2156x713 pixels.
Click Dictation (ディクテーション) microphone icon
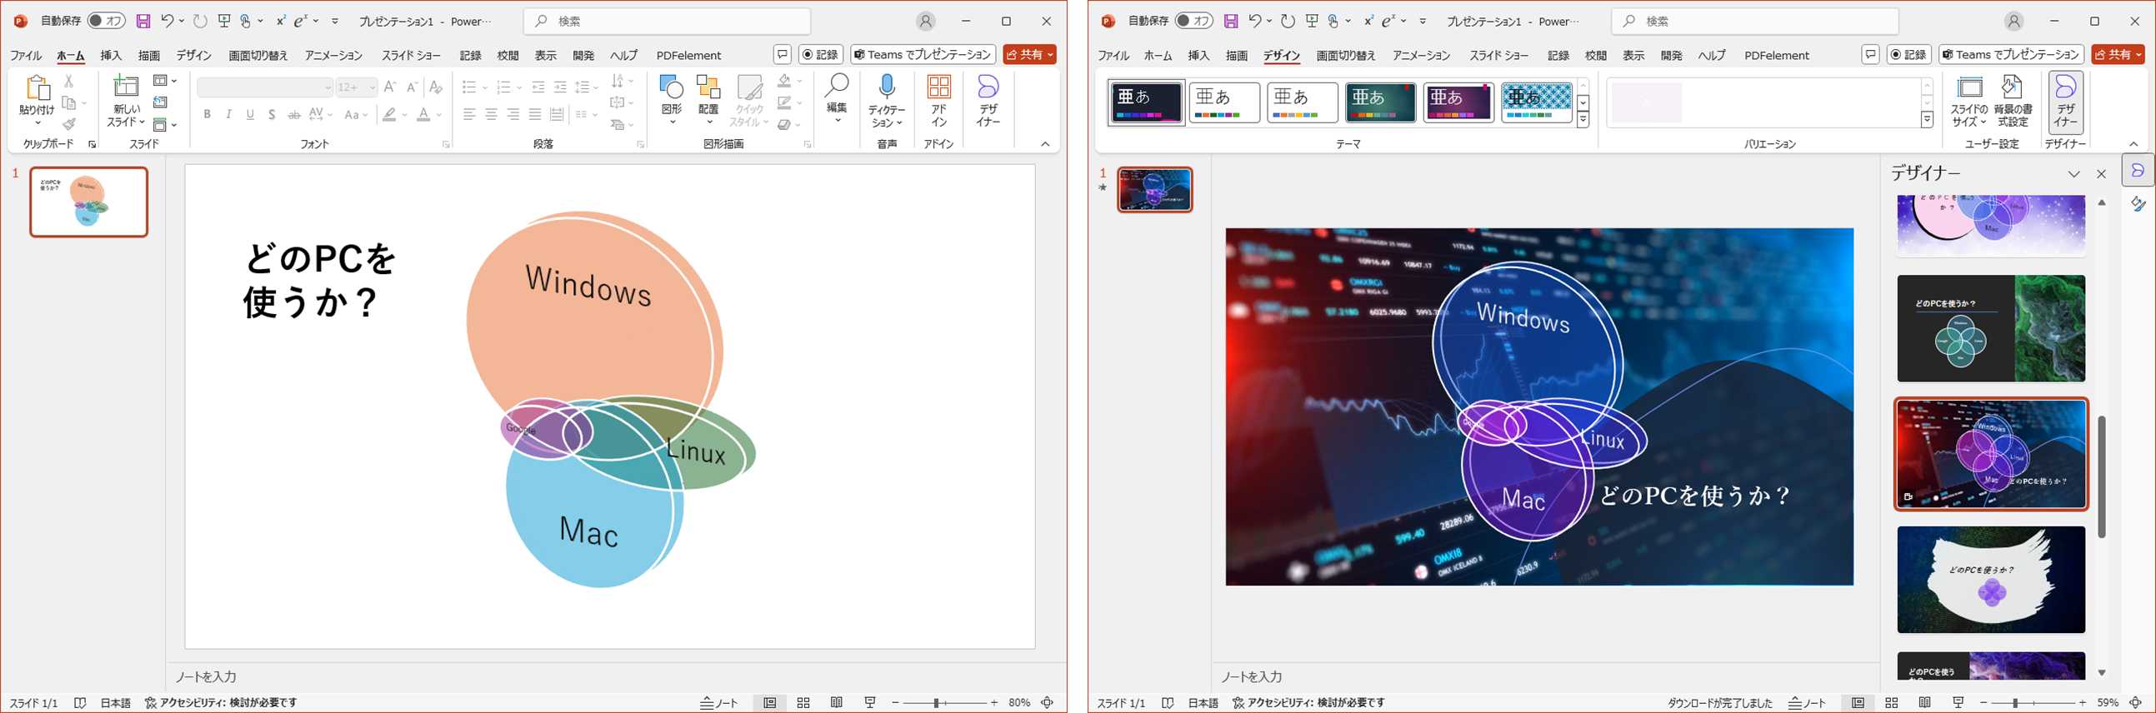(x=887, y=86)
